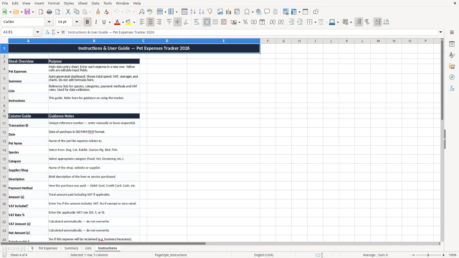Click the formula input line
Viewport: 459px width, 258px height.
pos(252,32)
